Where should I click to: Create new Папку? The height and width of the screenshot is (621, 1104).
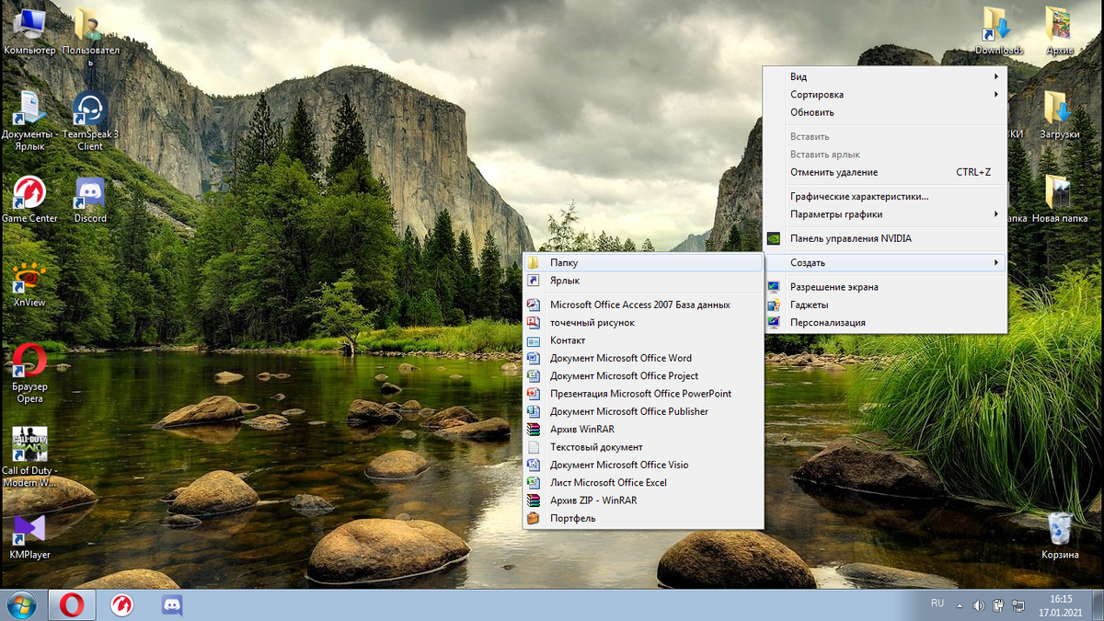click(x=643, y=262)
